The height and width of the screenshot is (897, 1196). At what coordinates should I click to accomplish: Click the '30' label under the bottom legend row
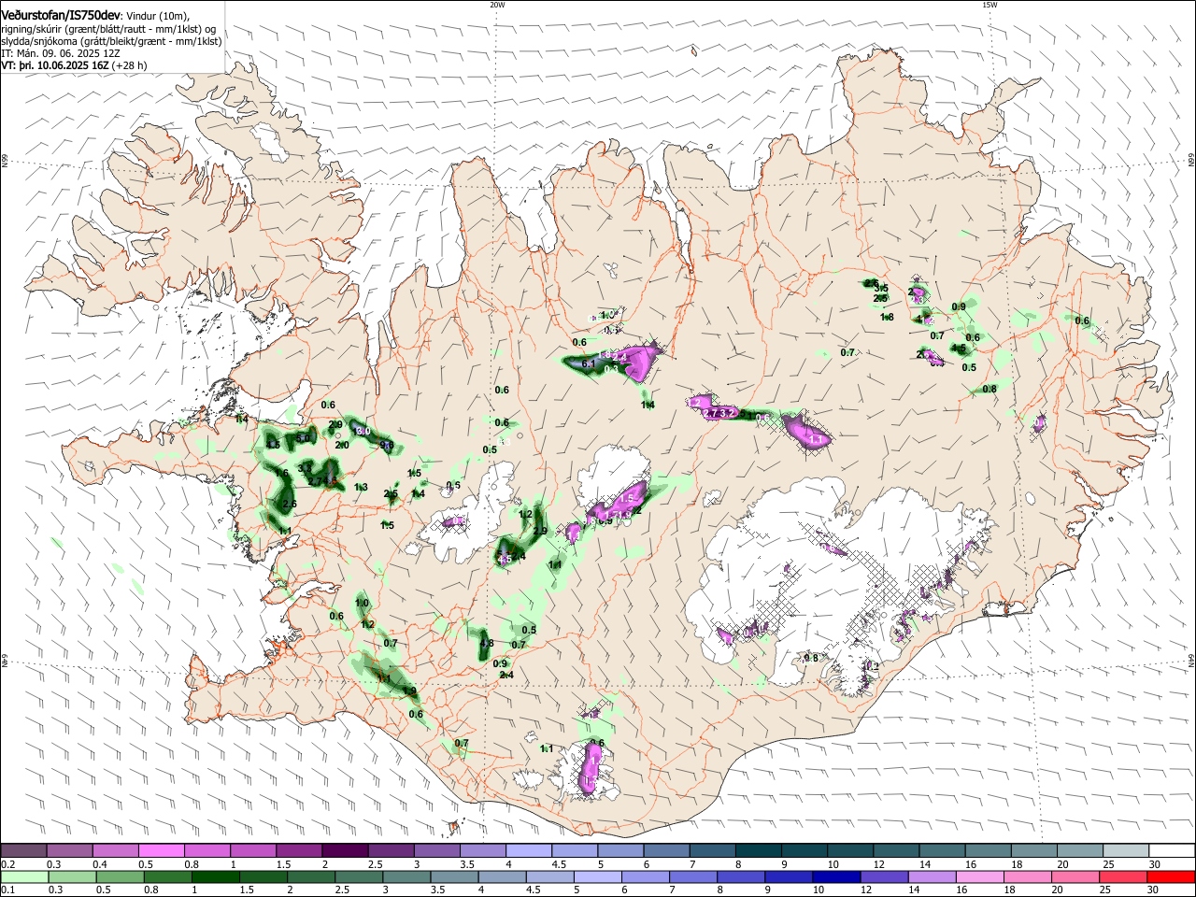tap(1155, 890)
